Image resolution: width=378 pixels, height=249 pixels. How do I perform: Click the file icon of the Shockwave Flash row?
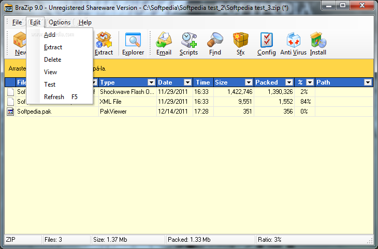[x=10, y=92]
